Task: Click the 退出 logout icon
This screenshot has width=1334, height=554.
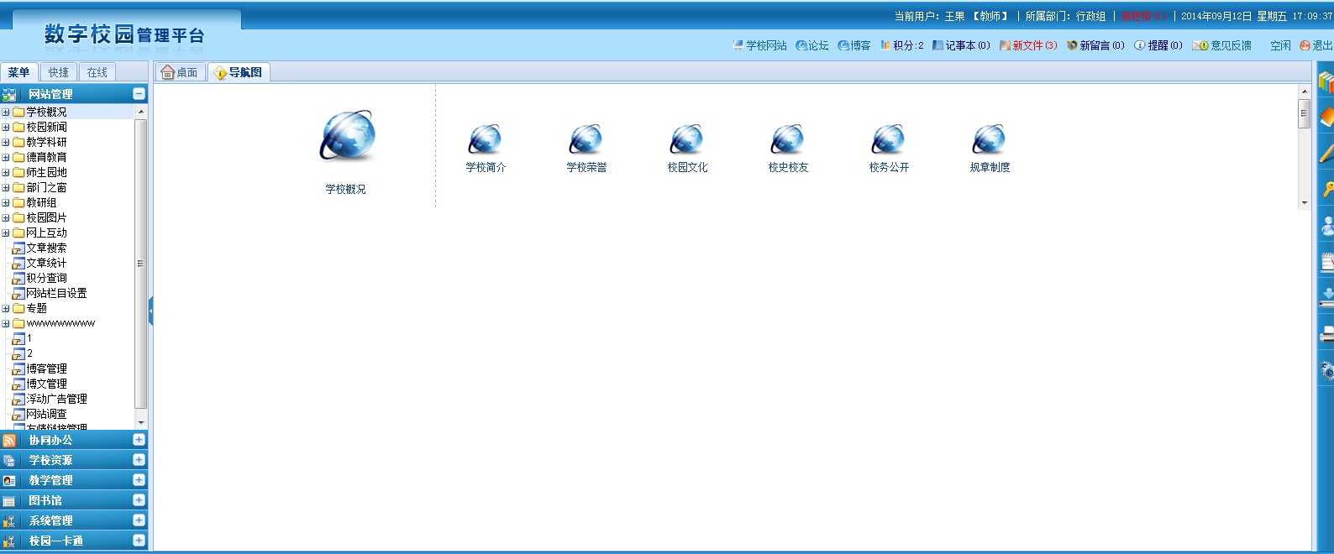Action: [x=1305, y=45]
